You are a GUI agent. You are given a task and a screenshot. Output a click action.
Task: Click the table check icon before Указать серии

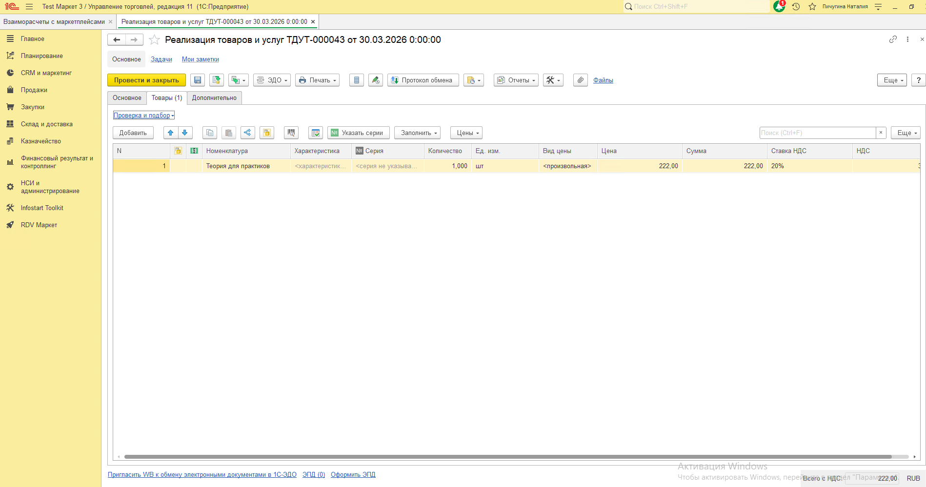[x=316, y=133]
